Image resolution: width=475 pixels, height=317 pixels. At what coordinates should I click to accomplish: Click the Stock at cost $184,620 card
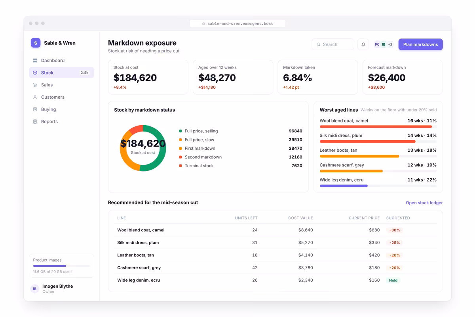click(x=148, y=77)
